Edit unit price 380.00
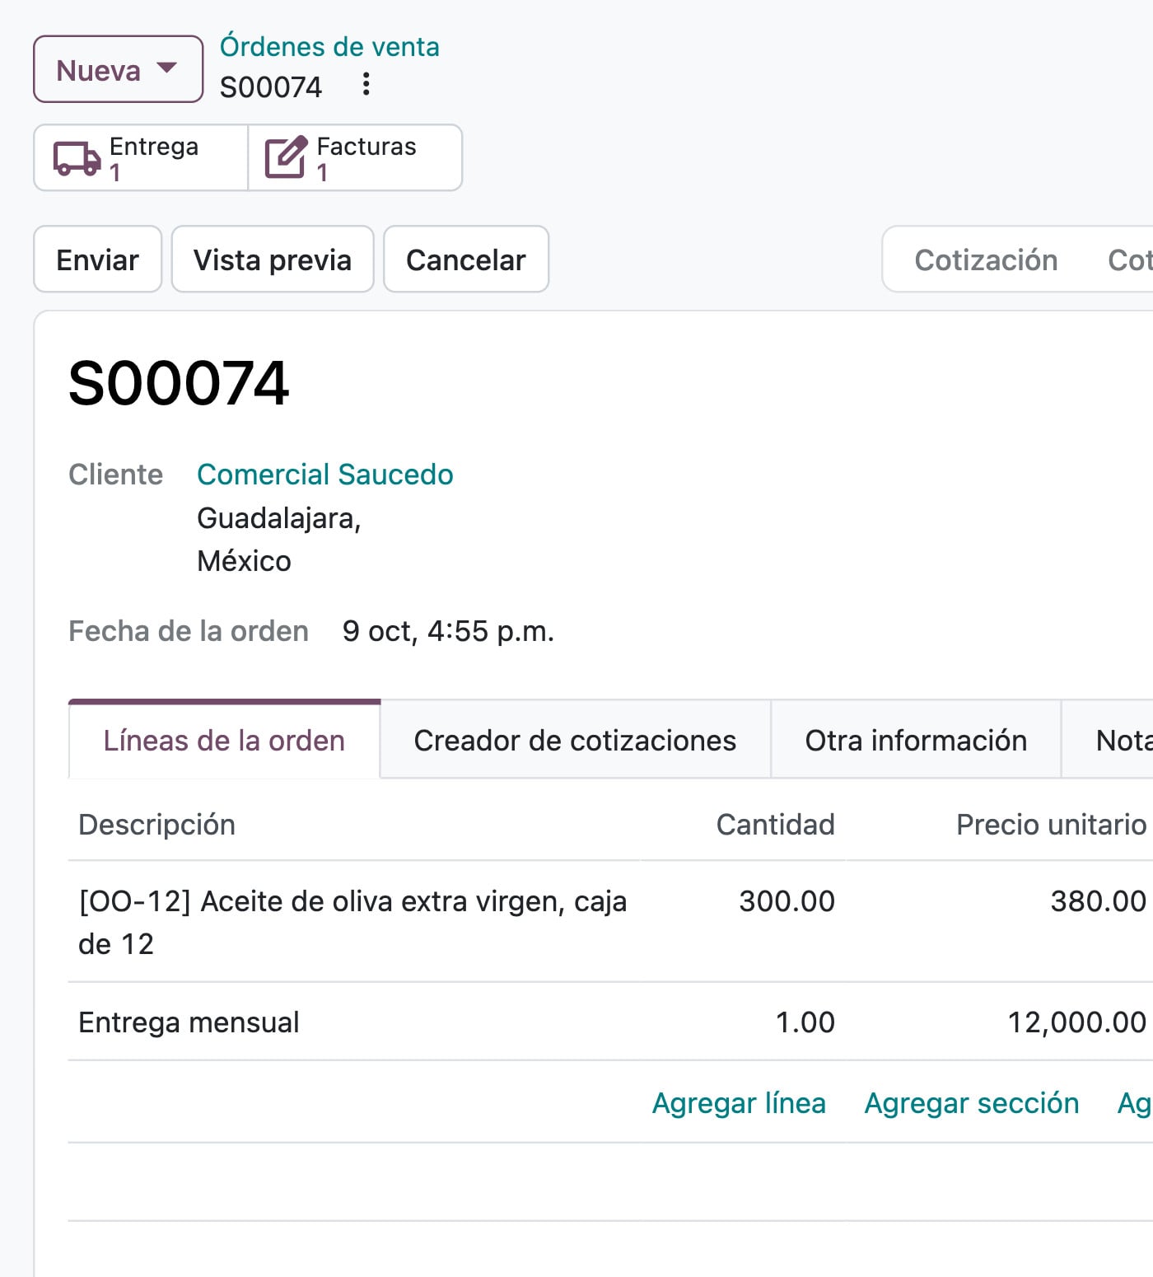The height and width of the screenshot is (1277, 1153). pyautogui.click(x=1098, y=901)
